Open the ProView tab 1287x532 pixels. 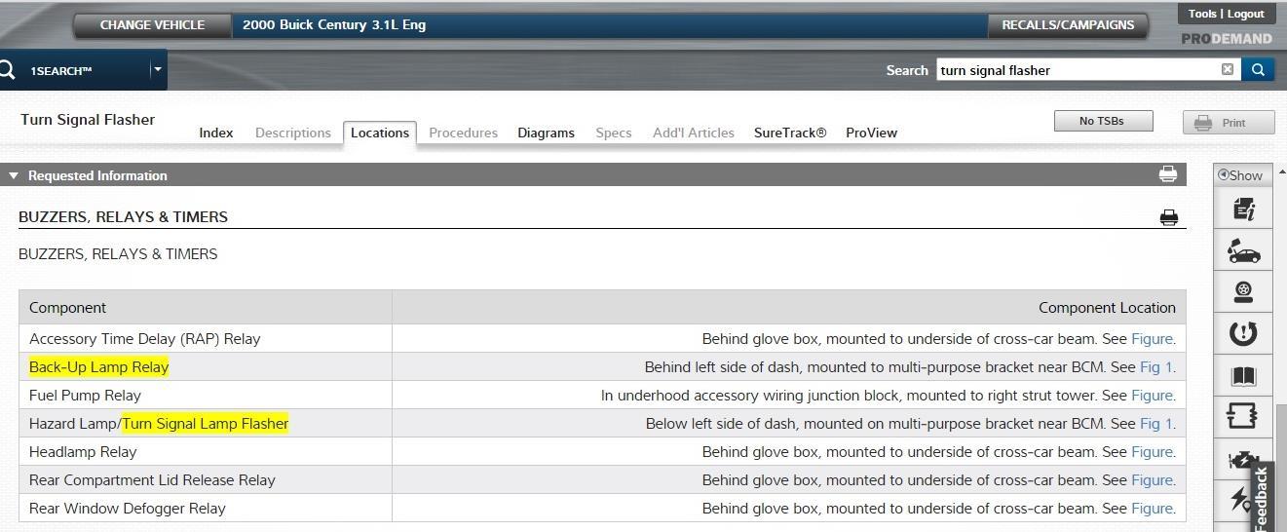[871, 133]
